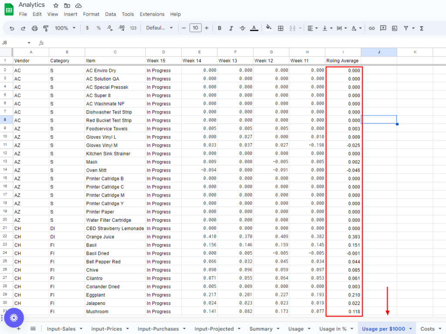This screenshot has width=446, height=334.
Task: Click the Name Box showing J8
Action: pos(15,43)
